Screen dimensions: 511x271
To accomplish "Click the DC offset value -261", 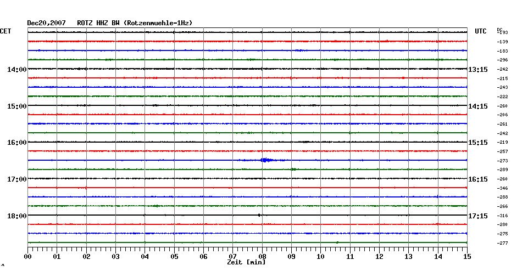I will click(x=502, y=124).
